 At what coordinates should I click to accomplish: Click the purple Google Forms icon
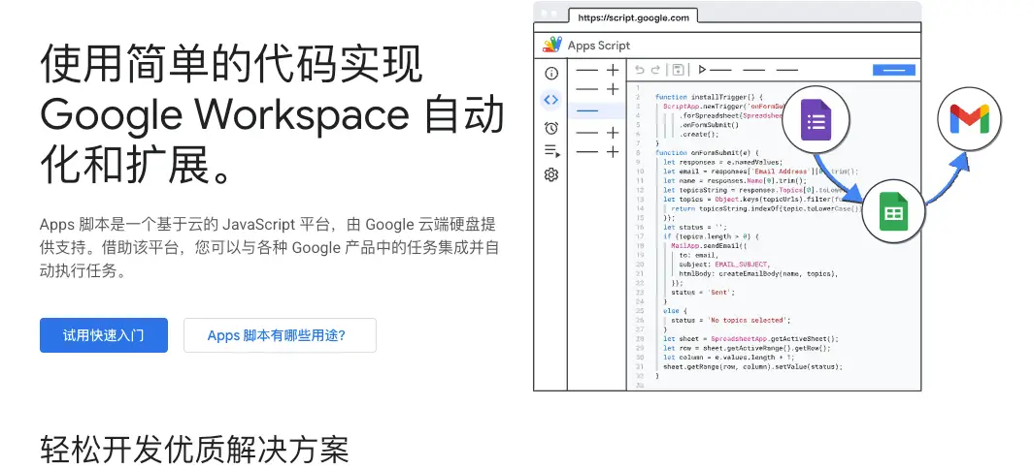816,120
